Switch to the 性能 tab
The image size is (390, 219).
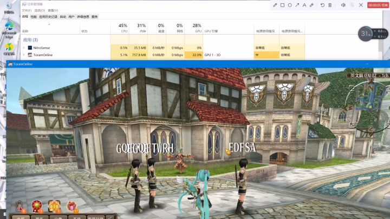click(x=34, y=17)
